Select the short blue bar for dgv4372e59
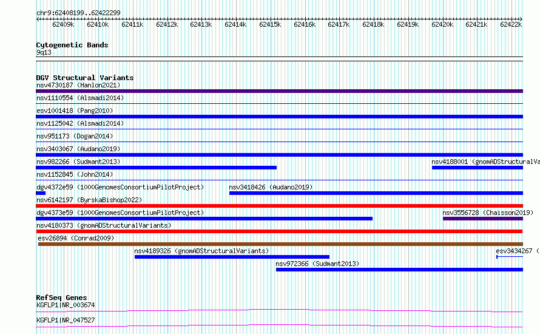Screen dimensions: 540x334 click(x=41, y=193)
